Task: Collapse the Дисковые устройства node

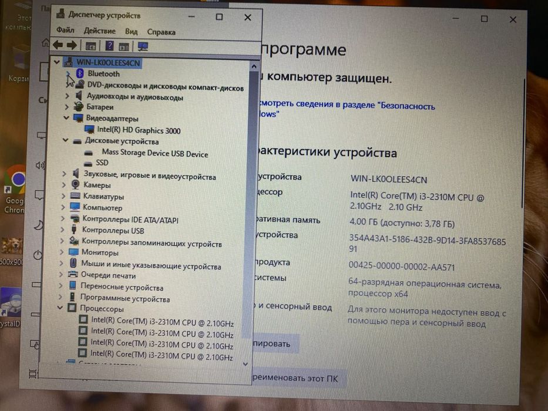Action: click(65, 140)
